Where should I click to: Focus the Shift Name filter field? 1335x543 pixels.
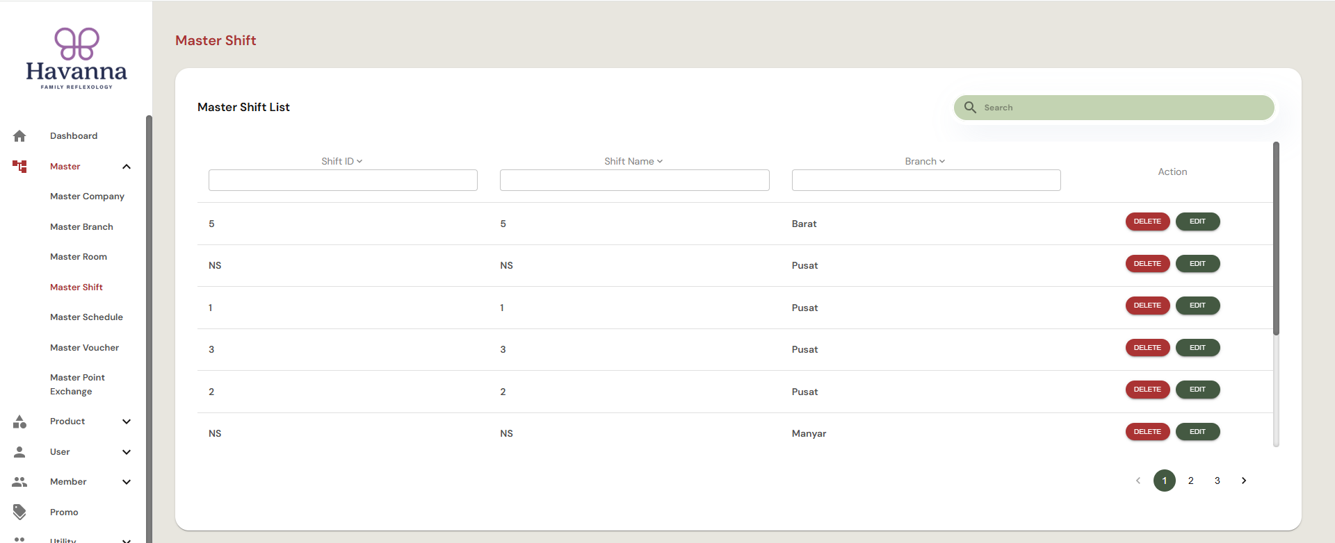(634, 181)
